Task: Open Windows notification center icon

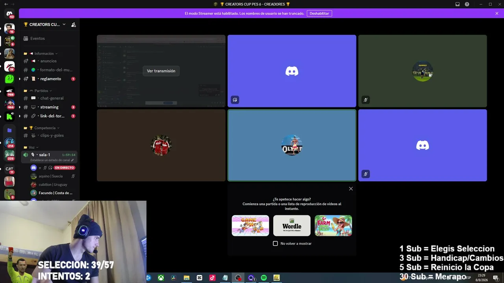Action: (x=496, y=278)
